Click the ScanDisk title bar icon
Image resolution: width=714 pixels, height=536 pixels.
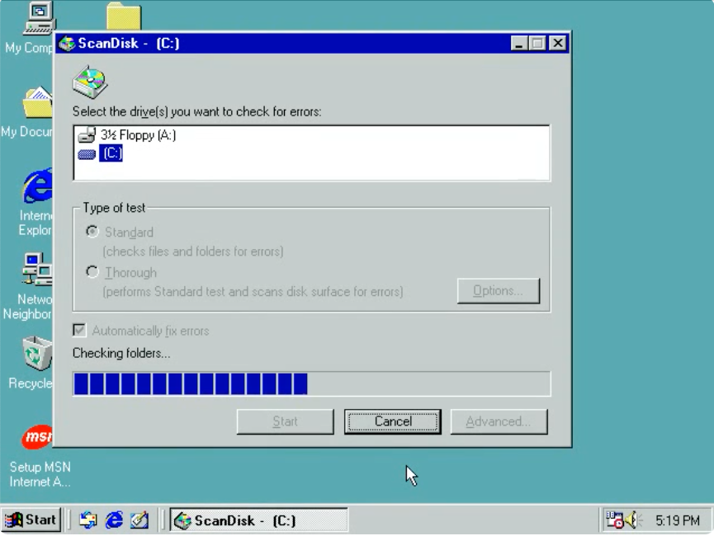coord(67,43)
